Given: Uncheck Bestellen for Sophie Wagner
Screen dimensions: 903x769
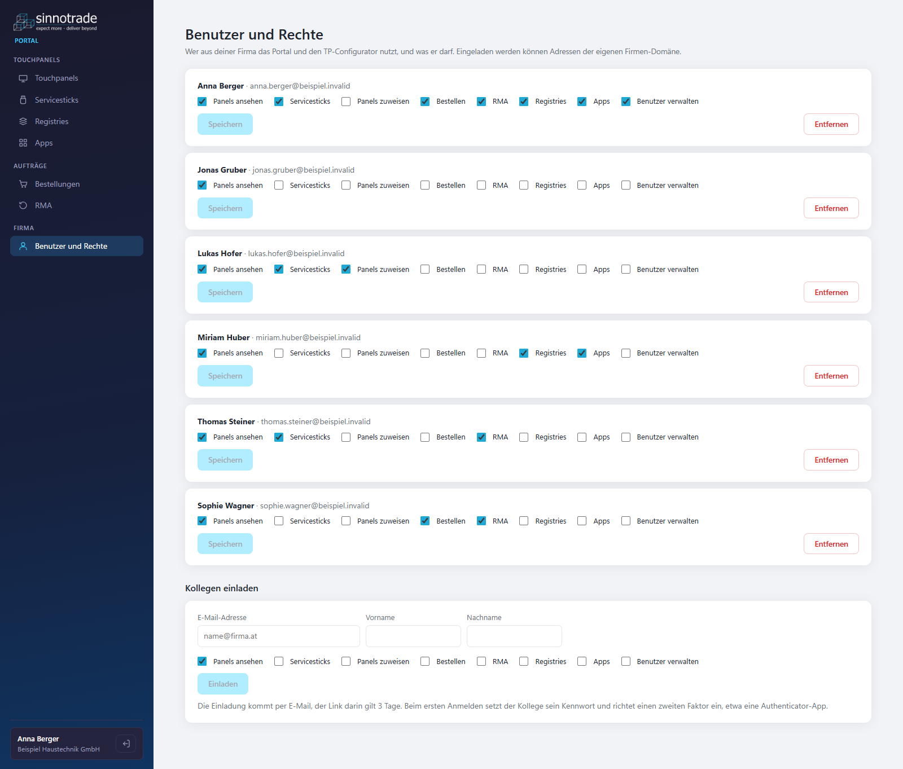Looking at the screenshot, I should click(425, 521).
